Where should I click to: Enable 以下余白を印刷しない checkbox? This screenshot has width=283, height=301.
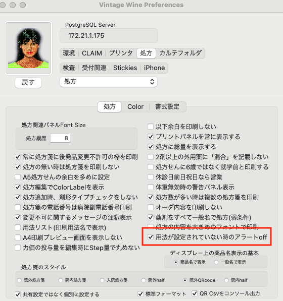tap(151, 127)
